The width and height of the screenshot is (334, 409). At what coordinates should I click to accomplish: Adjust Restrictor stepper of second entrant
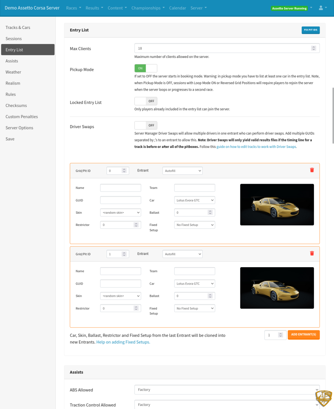[136, 308]
